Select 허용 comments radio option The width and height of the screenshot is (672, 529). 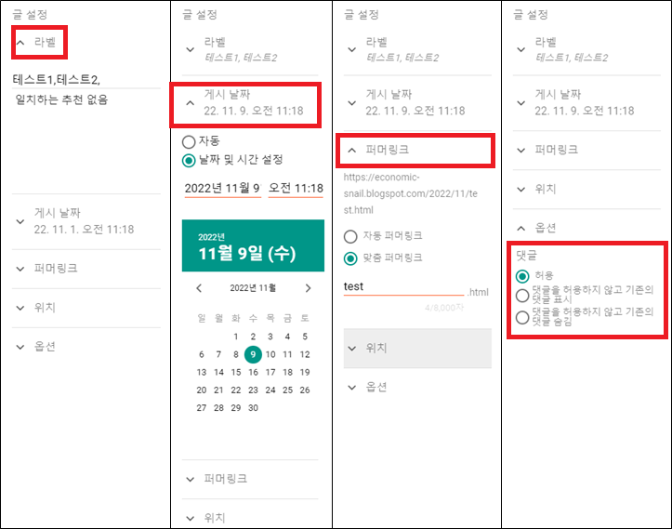pos(522,276)
